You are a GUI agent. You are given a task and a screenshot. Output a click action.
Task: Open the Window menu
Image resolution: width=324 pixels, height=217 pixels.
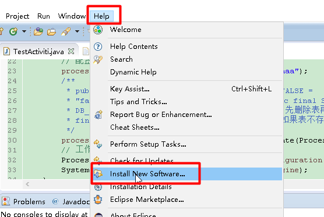[x=72, y=16]
